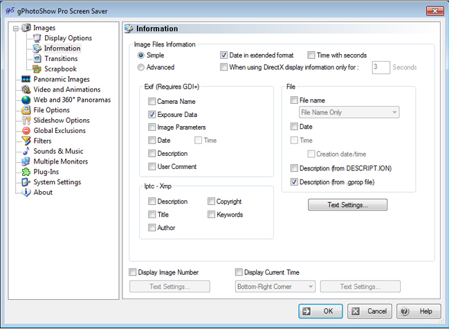The image size is (449, 329).
Task: Open the About info icon
Action: pos(26,193)
